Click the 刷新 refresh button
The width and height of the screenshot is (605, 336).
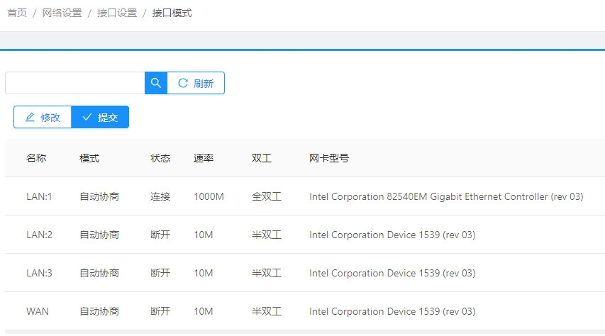point(196,83)
